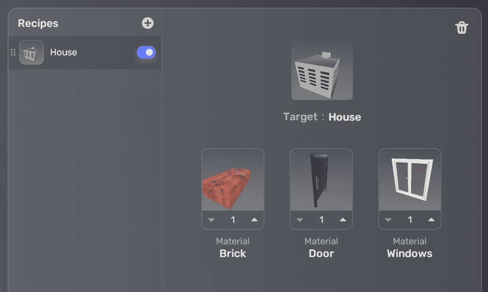Click the Target House name label
Screen dimensions: 488x292
[x=345, y=117]
